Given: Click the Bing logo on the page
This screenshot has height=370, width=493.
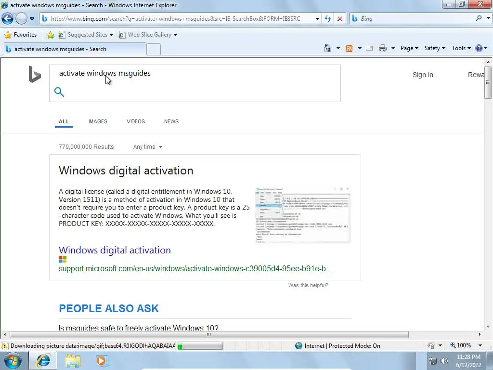Looking at the screenshot, I should tap(35, 74).
